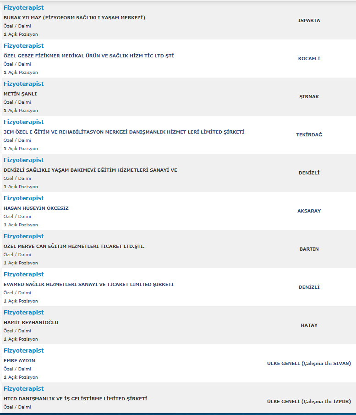Screen dimensions: 356x415
Task: Select the KOCAELİ location cell
Action: (x=309, y=58)
